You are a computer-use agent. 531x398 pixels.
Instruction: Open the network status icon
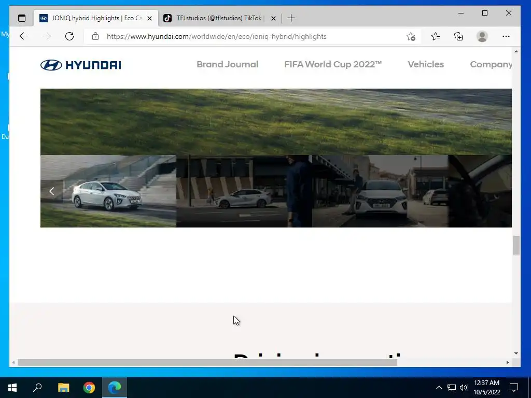click(452, 388)
